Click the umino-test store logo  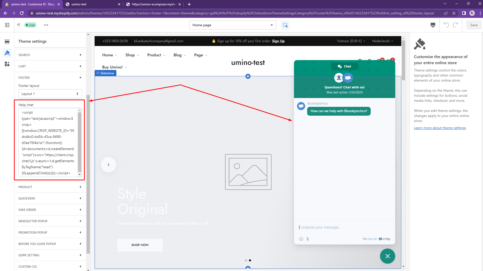point(248,63)
